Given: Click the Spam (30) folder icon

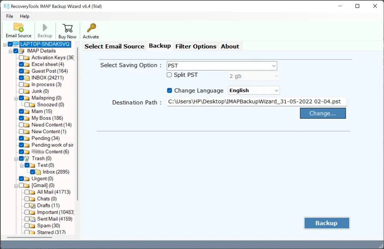Looking at the screenshot, I should (x=33, y=226).
